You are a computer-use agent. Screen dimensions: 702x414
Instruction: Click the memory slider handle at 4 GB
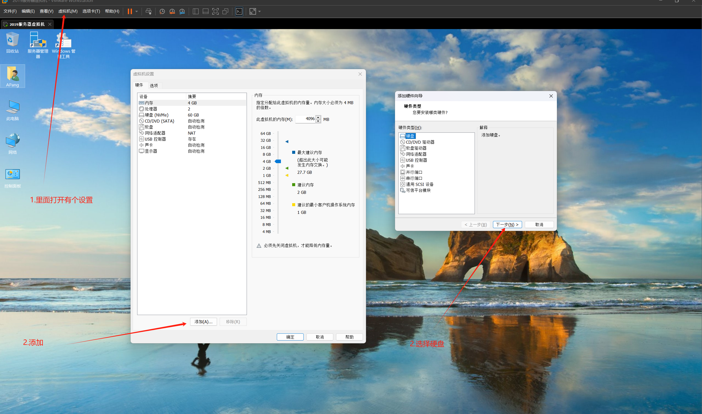click(x=278, y=161)
